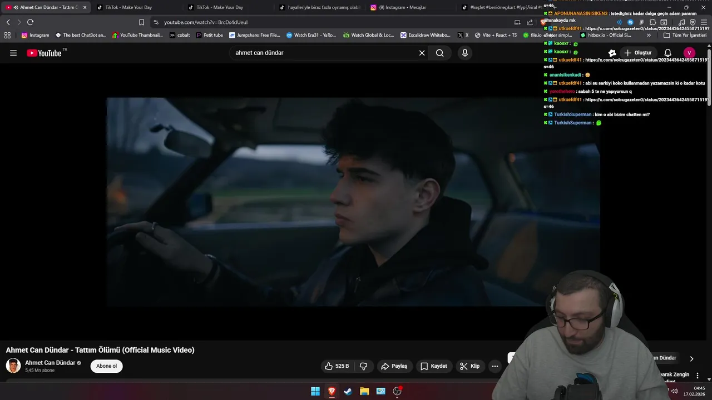Click the taskbar volume speaker icon
This screenshot has height=400, width=712.
(x=674, y=391)
